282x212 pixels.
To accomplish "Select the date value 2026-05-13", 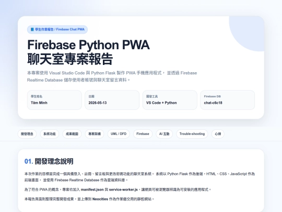I will coord(98,103).
